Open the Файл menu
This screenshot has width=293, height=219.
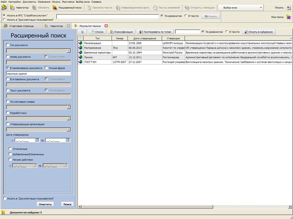4,2
